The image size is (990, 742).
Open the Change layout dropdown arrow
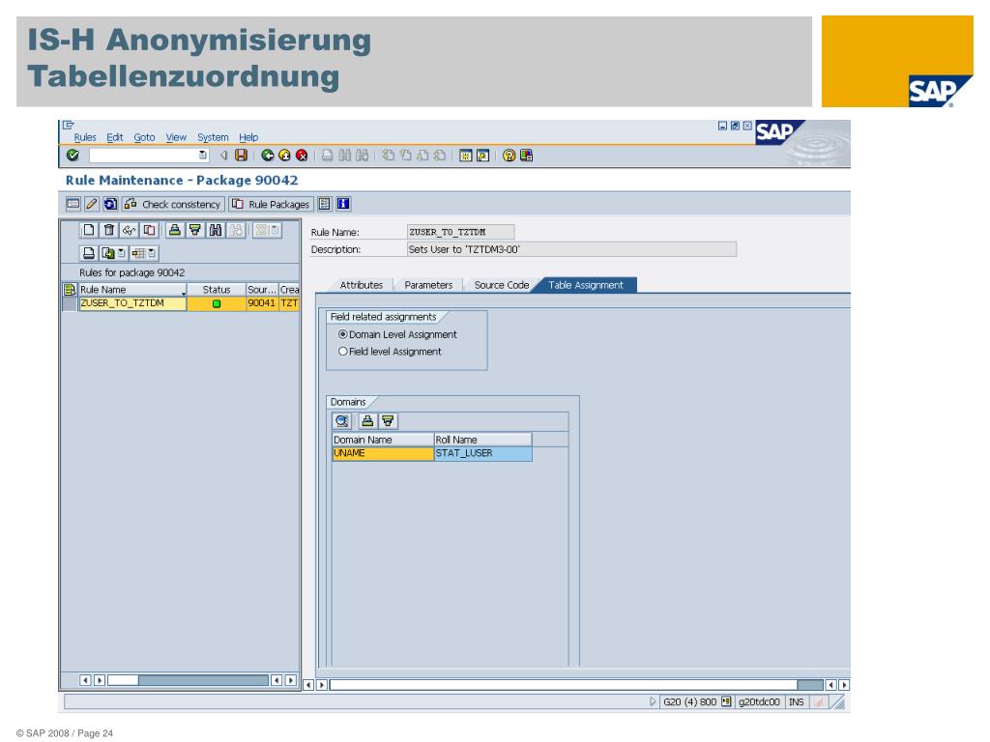pyautogui.click(x=152, y=253)
